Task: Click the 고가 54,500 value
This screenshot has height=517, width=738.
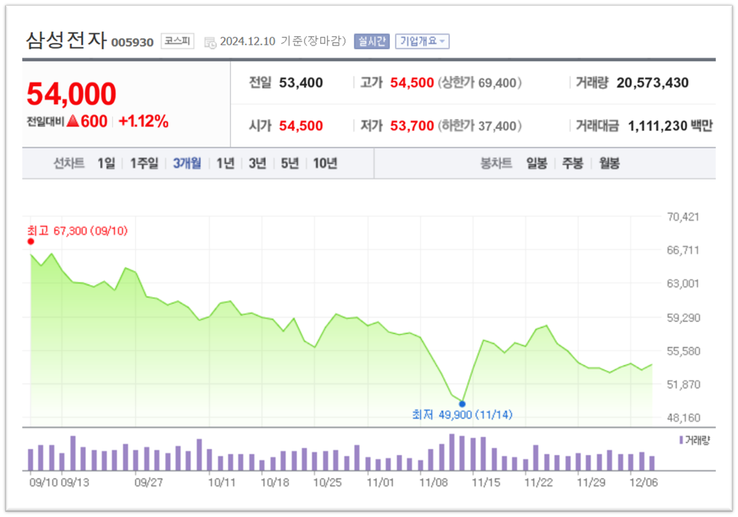Action: 412,83
